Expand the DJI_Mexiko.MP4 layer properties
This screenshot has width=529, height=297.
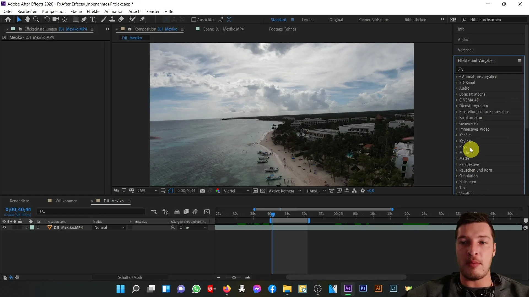point(26,227)
